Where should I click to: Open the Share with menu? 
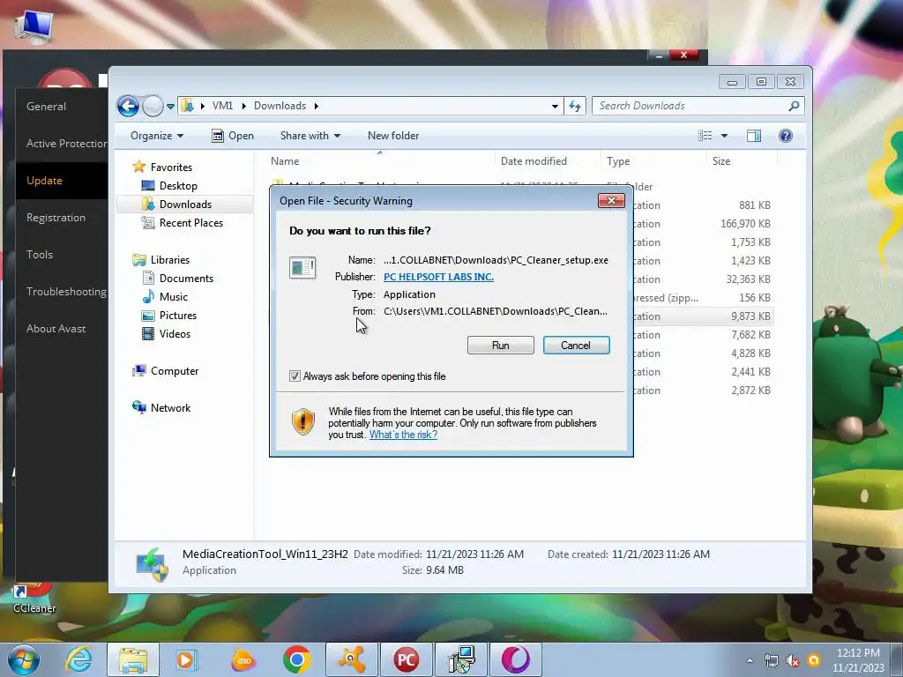(x=310, y=136)
